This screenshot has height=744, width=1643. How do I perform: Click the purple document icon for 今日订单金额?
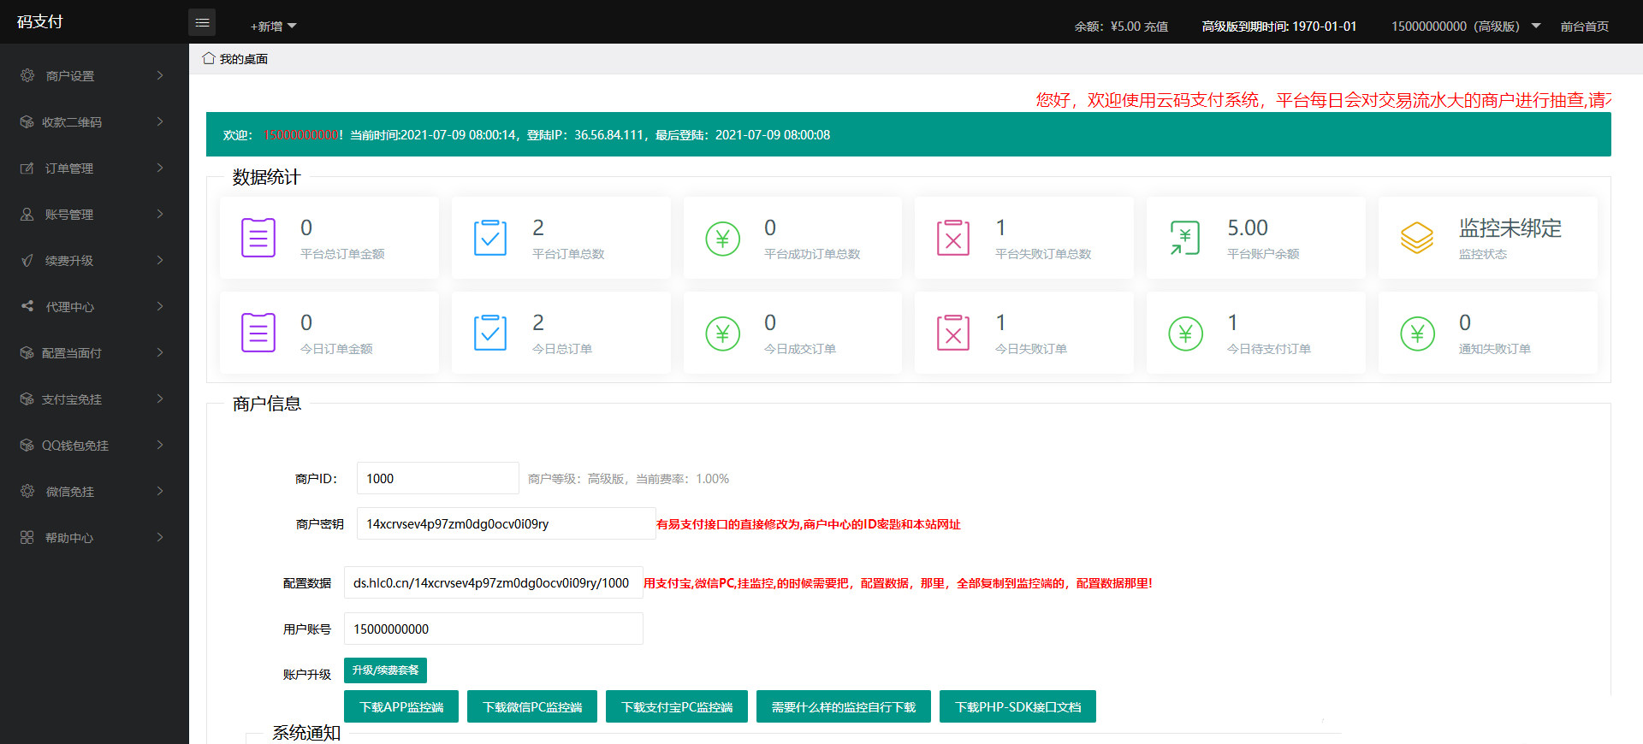click(x=258, y=333)
